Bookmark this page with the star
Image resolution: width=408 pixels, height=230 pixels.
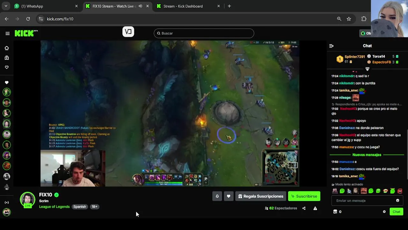[x=349, y=19]
